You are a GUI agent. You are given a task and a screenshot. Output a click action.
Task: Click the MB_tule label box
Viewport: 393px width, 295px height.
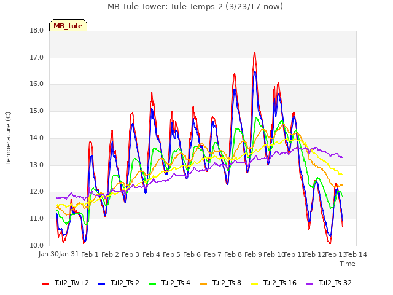point(68,25)
